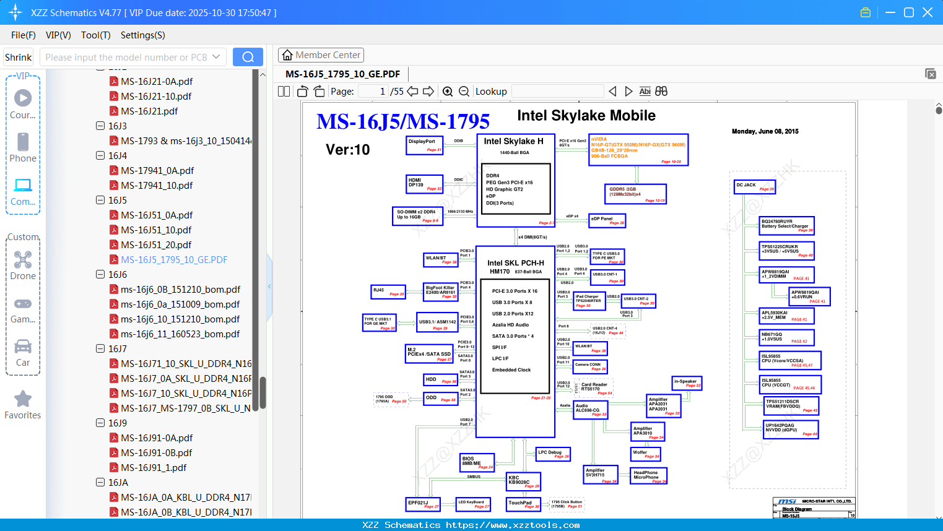
Task: Open the Member Center
Action: coord(321,55)
